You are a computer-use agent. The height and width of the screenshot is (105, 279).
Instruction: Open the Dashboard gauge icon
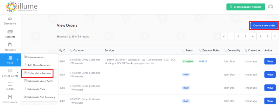point(10,19)
